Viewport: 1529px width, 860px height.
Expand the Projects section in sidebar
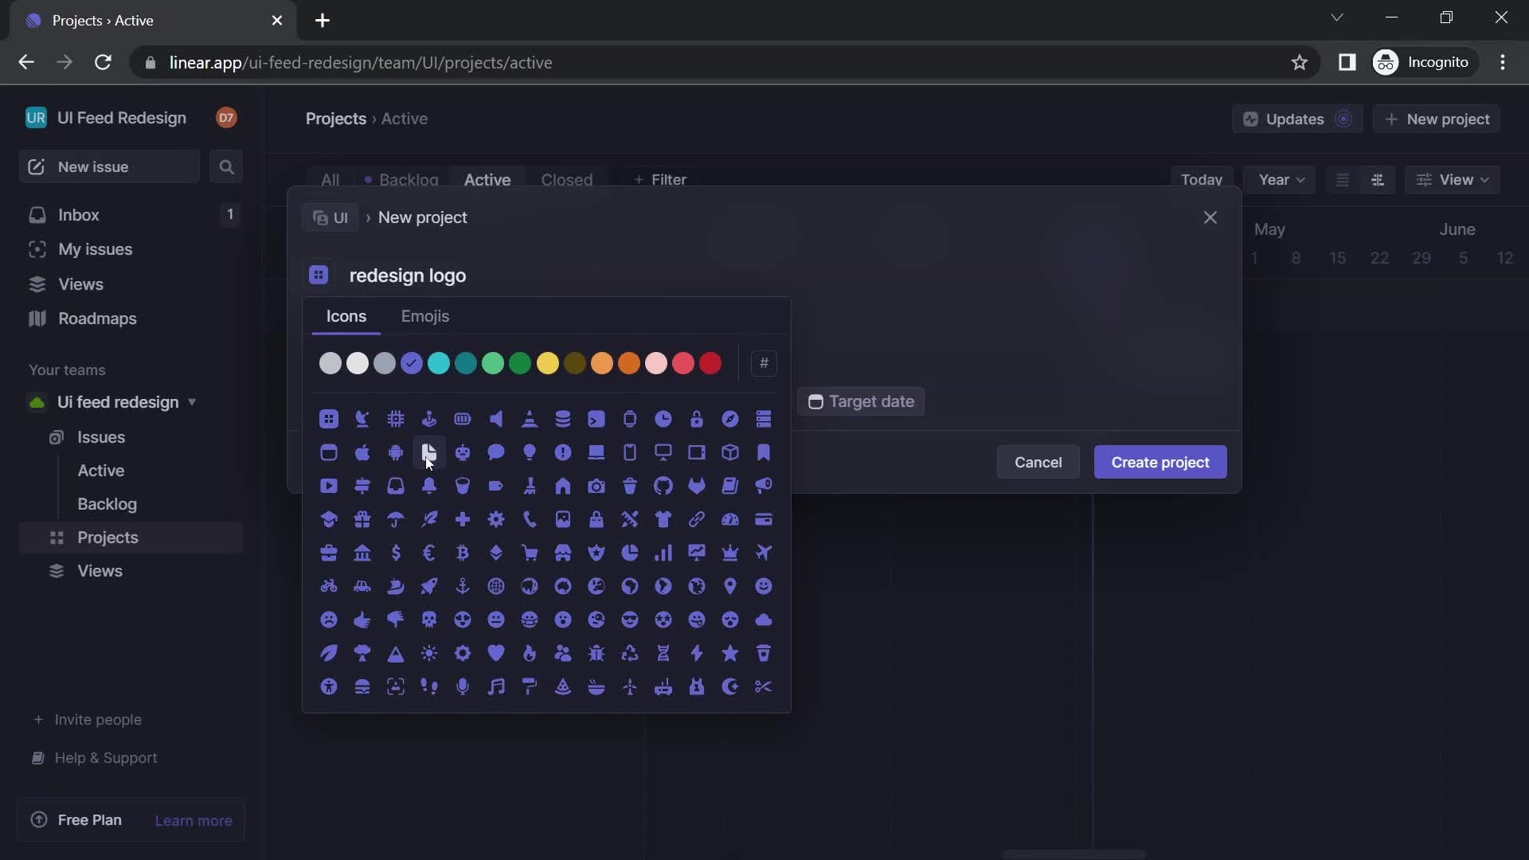(x=108, y=537)
